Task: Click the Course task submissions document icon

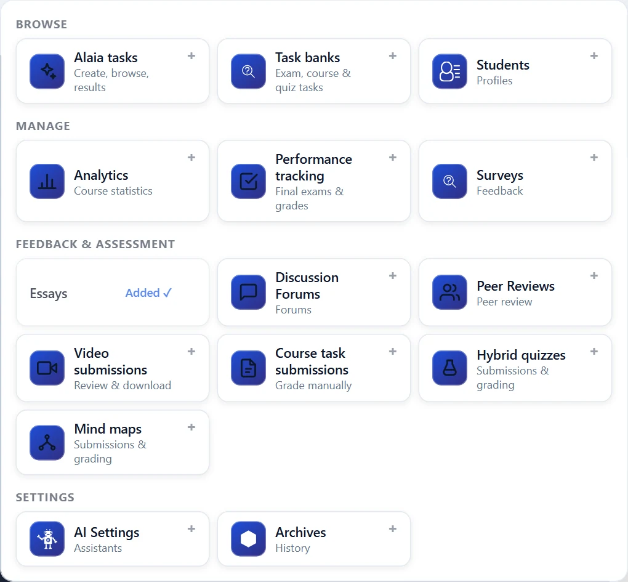Action: click(x=248, y=368)
